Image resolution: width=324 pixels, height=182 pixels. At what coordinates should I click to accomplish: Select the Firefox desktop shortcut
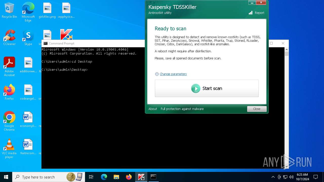9,92
